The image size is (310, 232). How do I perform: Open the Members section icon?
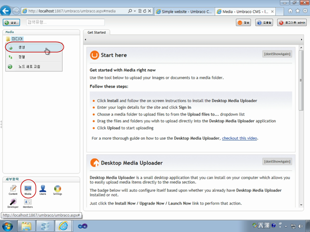point(28,203)
